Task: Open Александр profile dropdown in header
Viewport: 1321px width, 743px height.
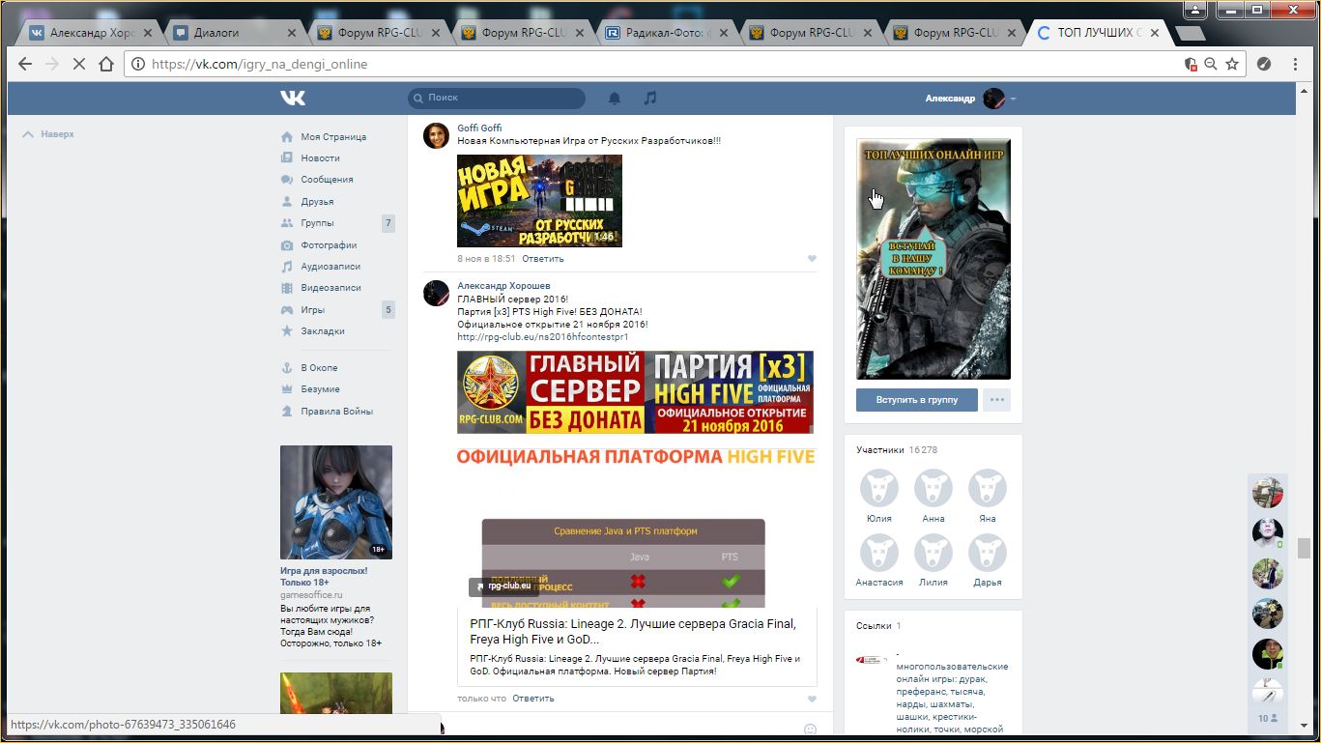Action: coord(970,99)
